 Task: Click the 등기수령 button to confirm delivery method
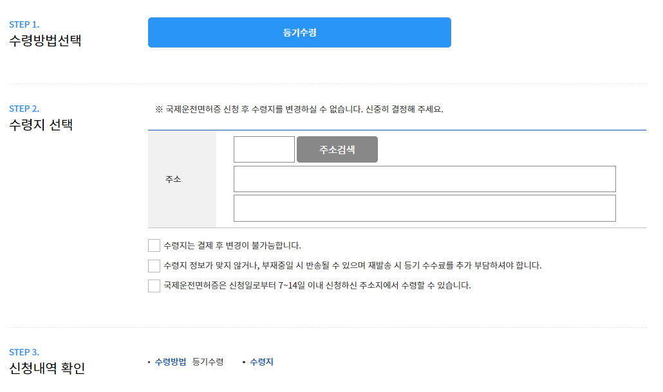[299, 32]
